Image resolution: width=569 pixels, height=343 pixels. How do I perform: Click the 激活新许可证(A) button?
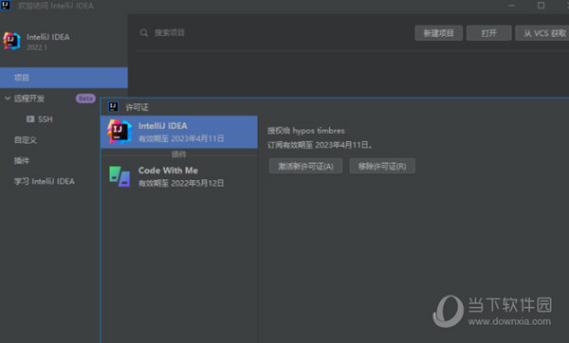(305, 166)
